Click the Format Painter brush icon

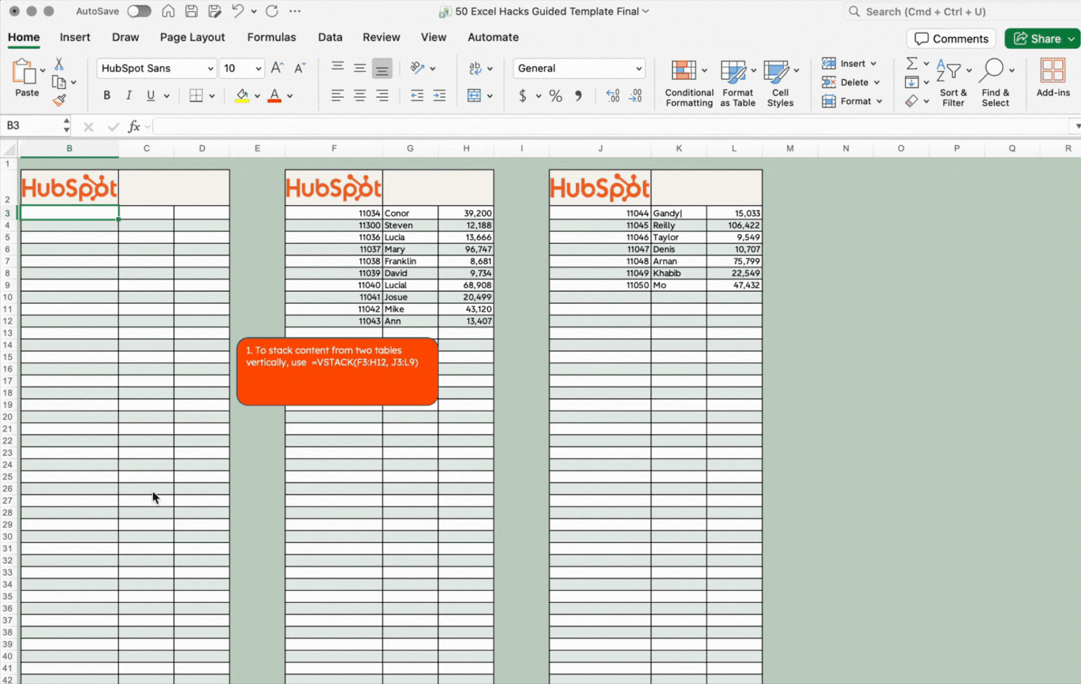pyautogui.click(x=59, y=100)
